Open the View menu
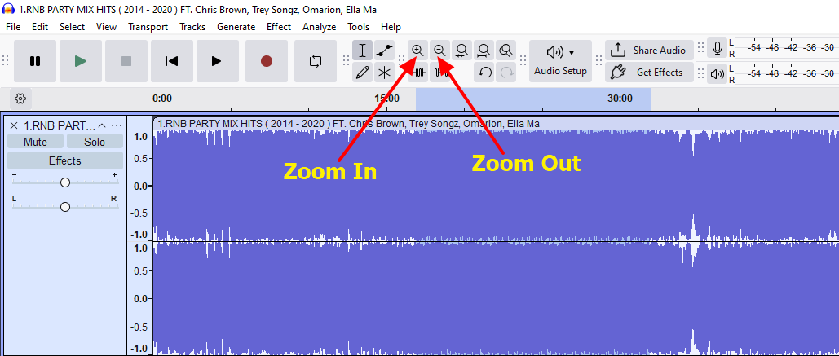This screenshot has height=356, width=839. pos(107,27)
